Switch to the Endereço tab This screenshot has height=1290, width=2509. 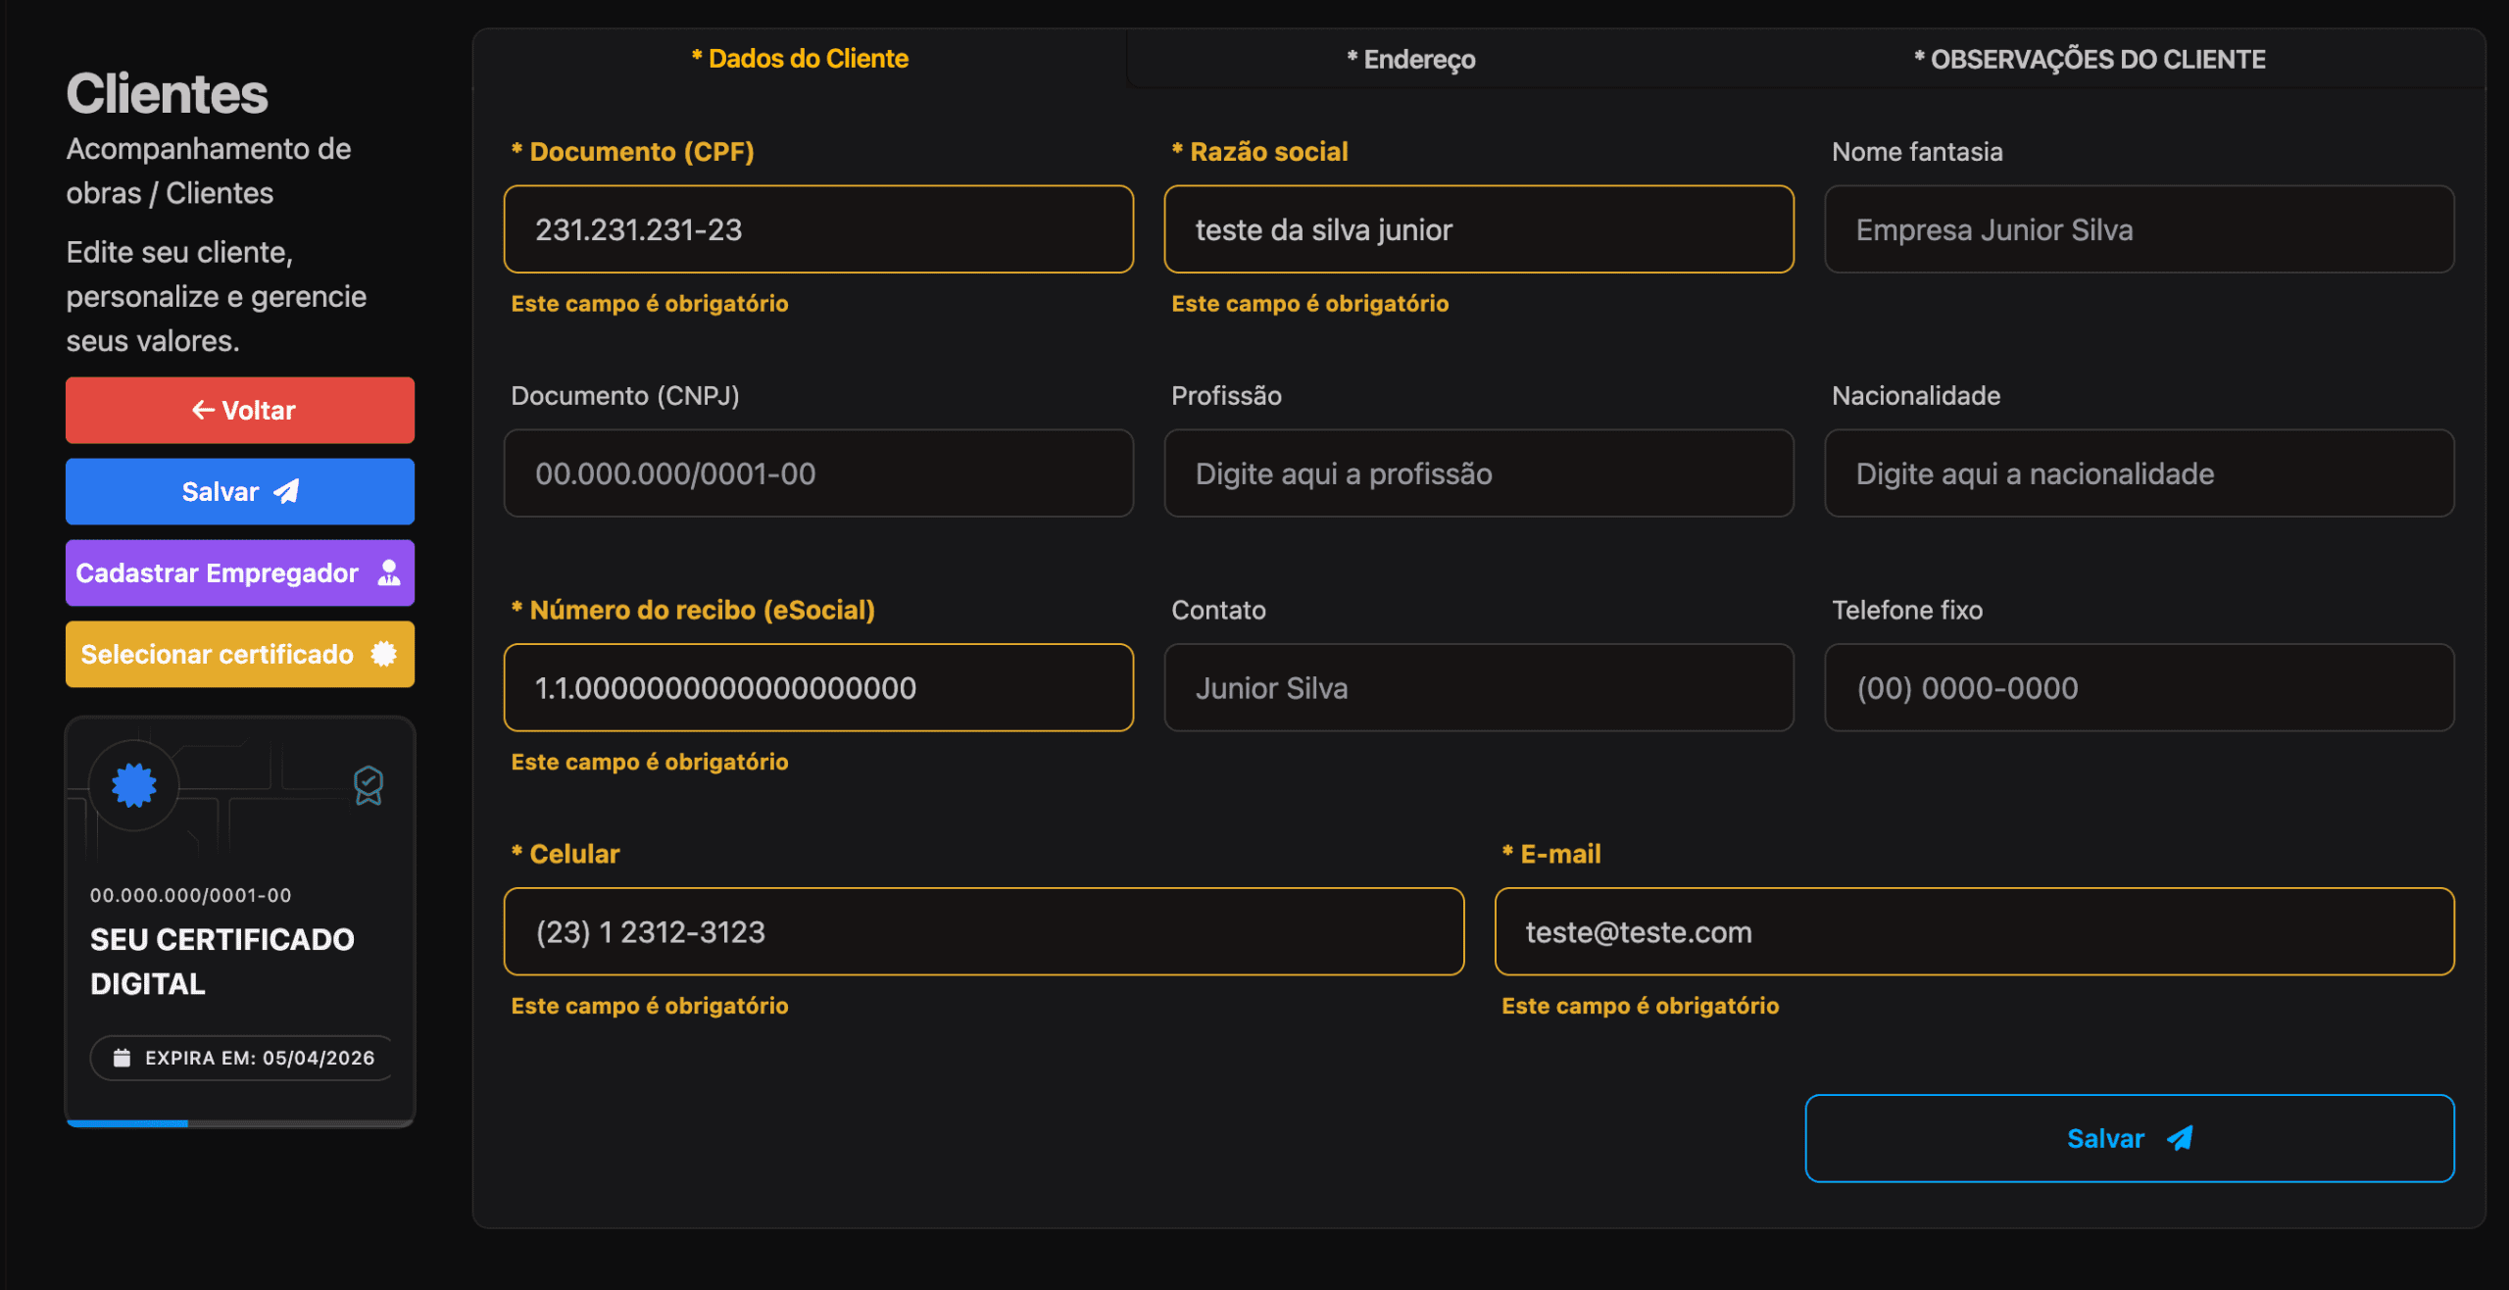[x=1410, y=60]
